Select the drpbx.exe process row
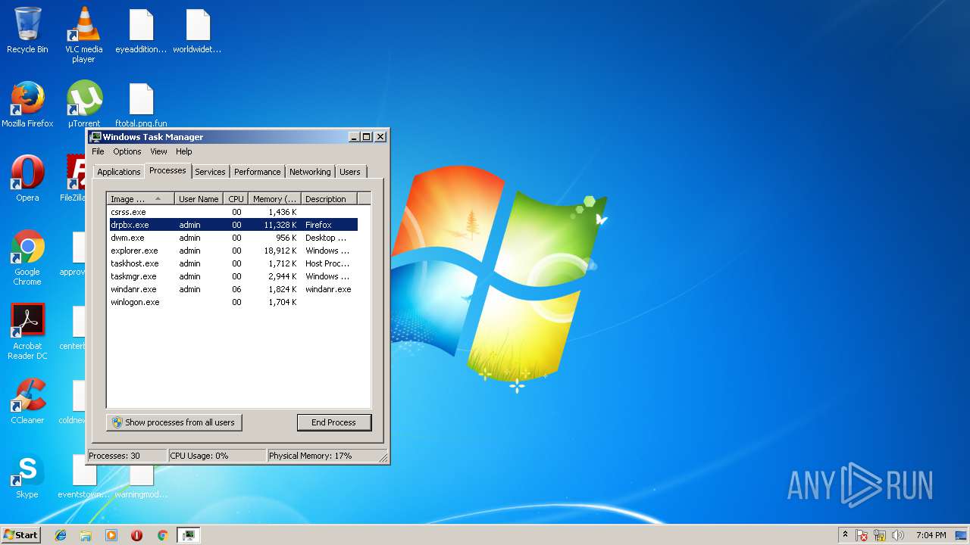Viewport: 970px width, 545px height. click(x=233, y=225)
